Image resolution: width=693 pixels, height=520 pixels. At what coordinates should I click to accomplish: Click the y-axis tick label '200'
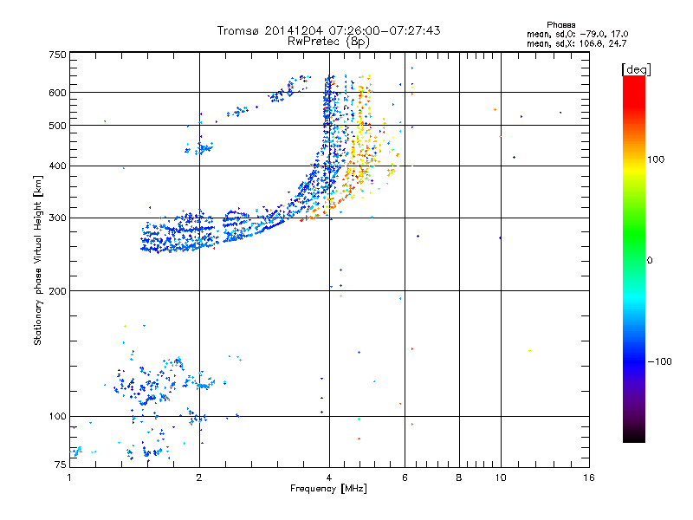[x=57, y=291]
